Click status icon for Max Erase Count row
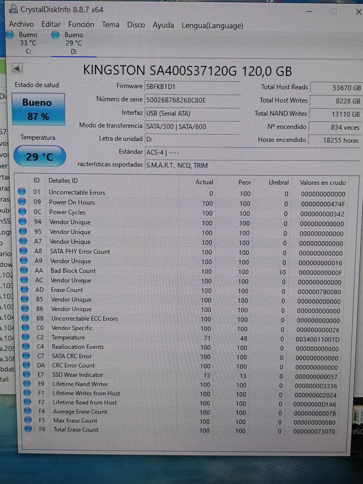The image size is (363, 484). coord(28,420)
